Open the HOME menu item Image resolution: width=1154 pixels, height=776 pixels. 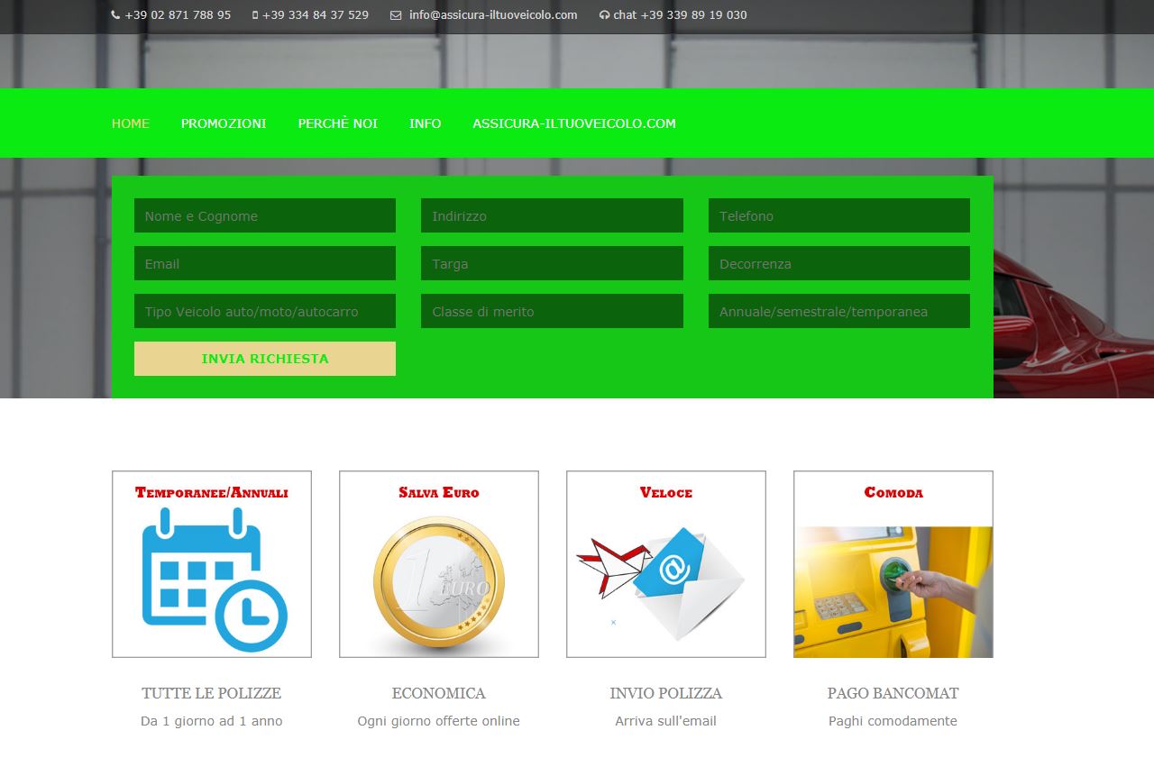131,123
